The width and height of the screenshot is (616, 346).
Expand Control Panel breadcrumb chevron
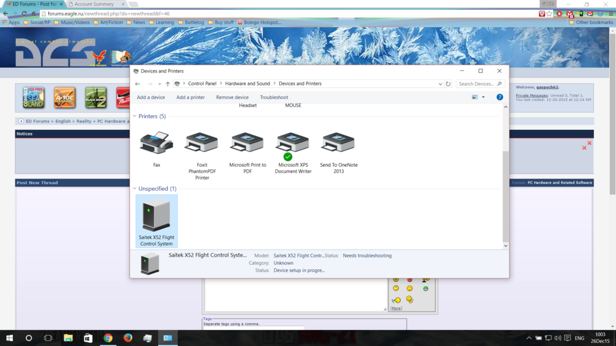221,83
